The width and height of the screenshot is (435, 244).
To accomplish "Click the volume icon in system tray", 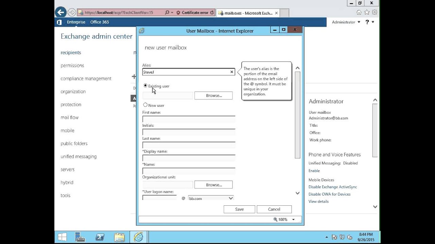I will pyautogui.click(x=350, y=237).
